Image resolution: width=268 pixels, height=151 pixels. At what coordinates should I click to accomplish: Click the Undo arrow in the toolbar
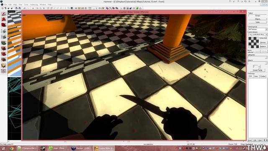click(25, 8)
